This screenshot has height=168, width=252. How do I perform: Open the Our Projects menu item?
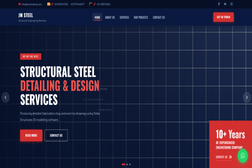[141, 17]
